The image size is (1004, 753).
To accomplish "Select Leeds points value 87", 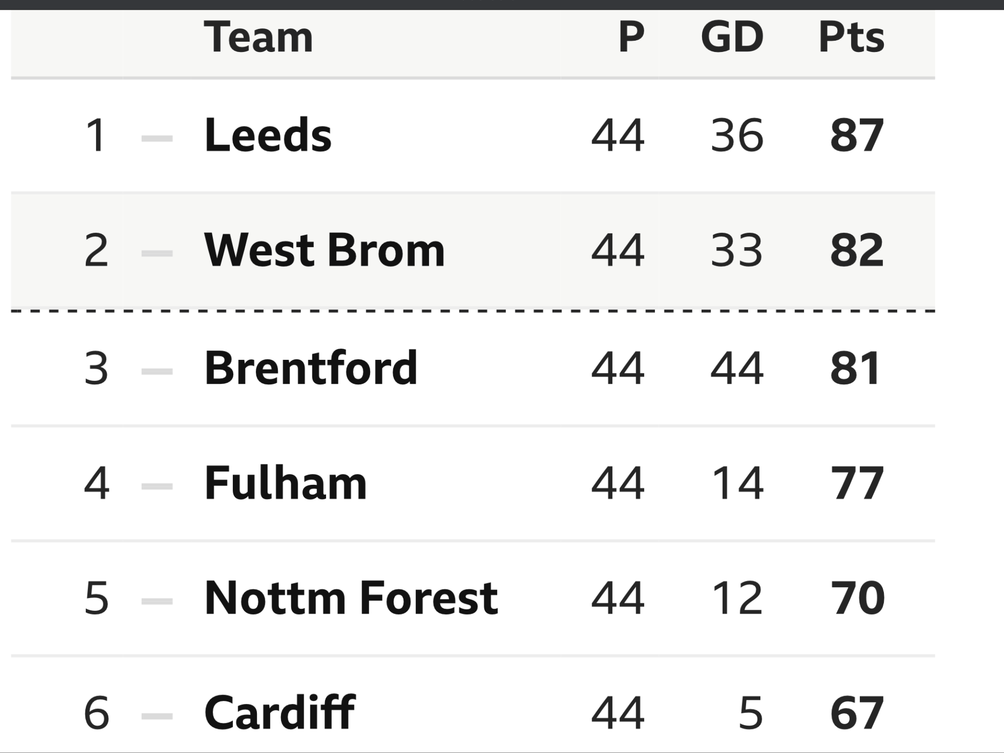I will pos(857,135).
